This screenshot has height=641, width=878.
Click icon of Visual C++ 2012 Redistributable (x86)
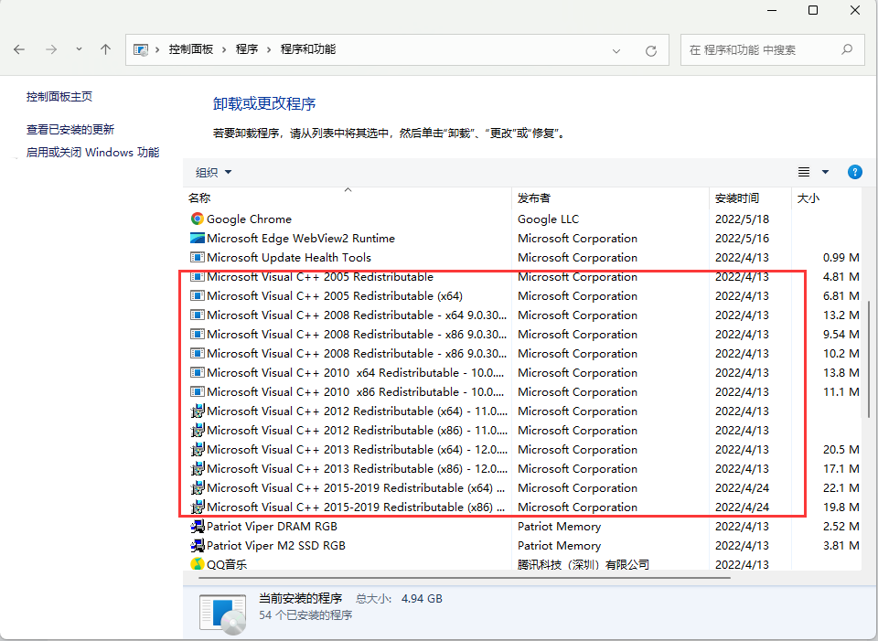coord(198,431)
